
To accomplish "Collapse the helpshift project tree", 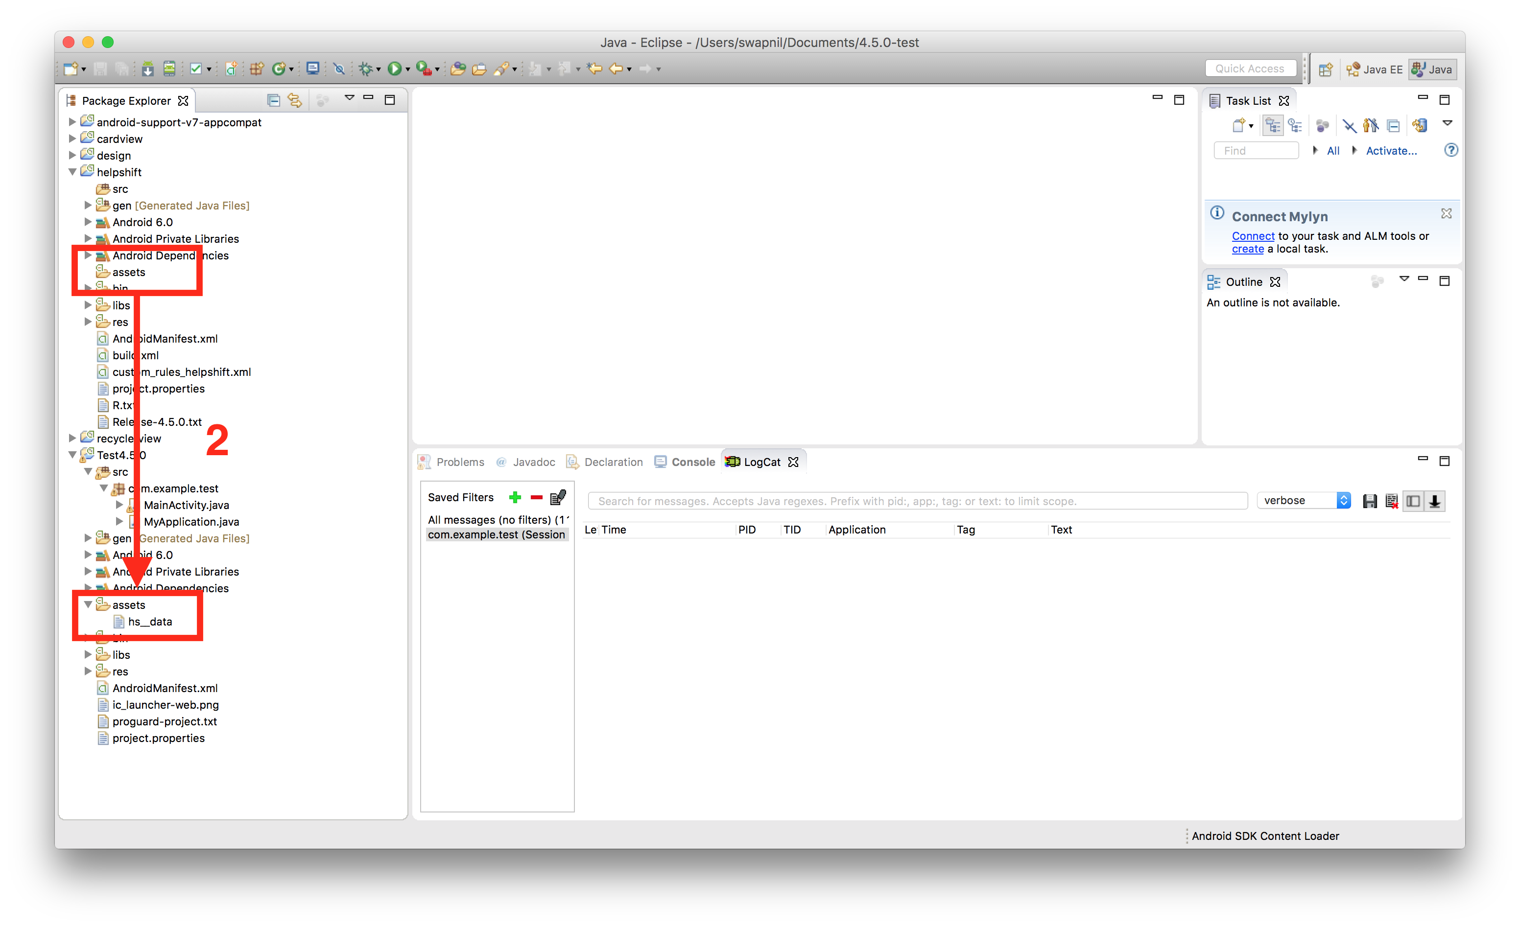I will coord(72,171).
